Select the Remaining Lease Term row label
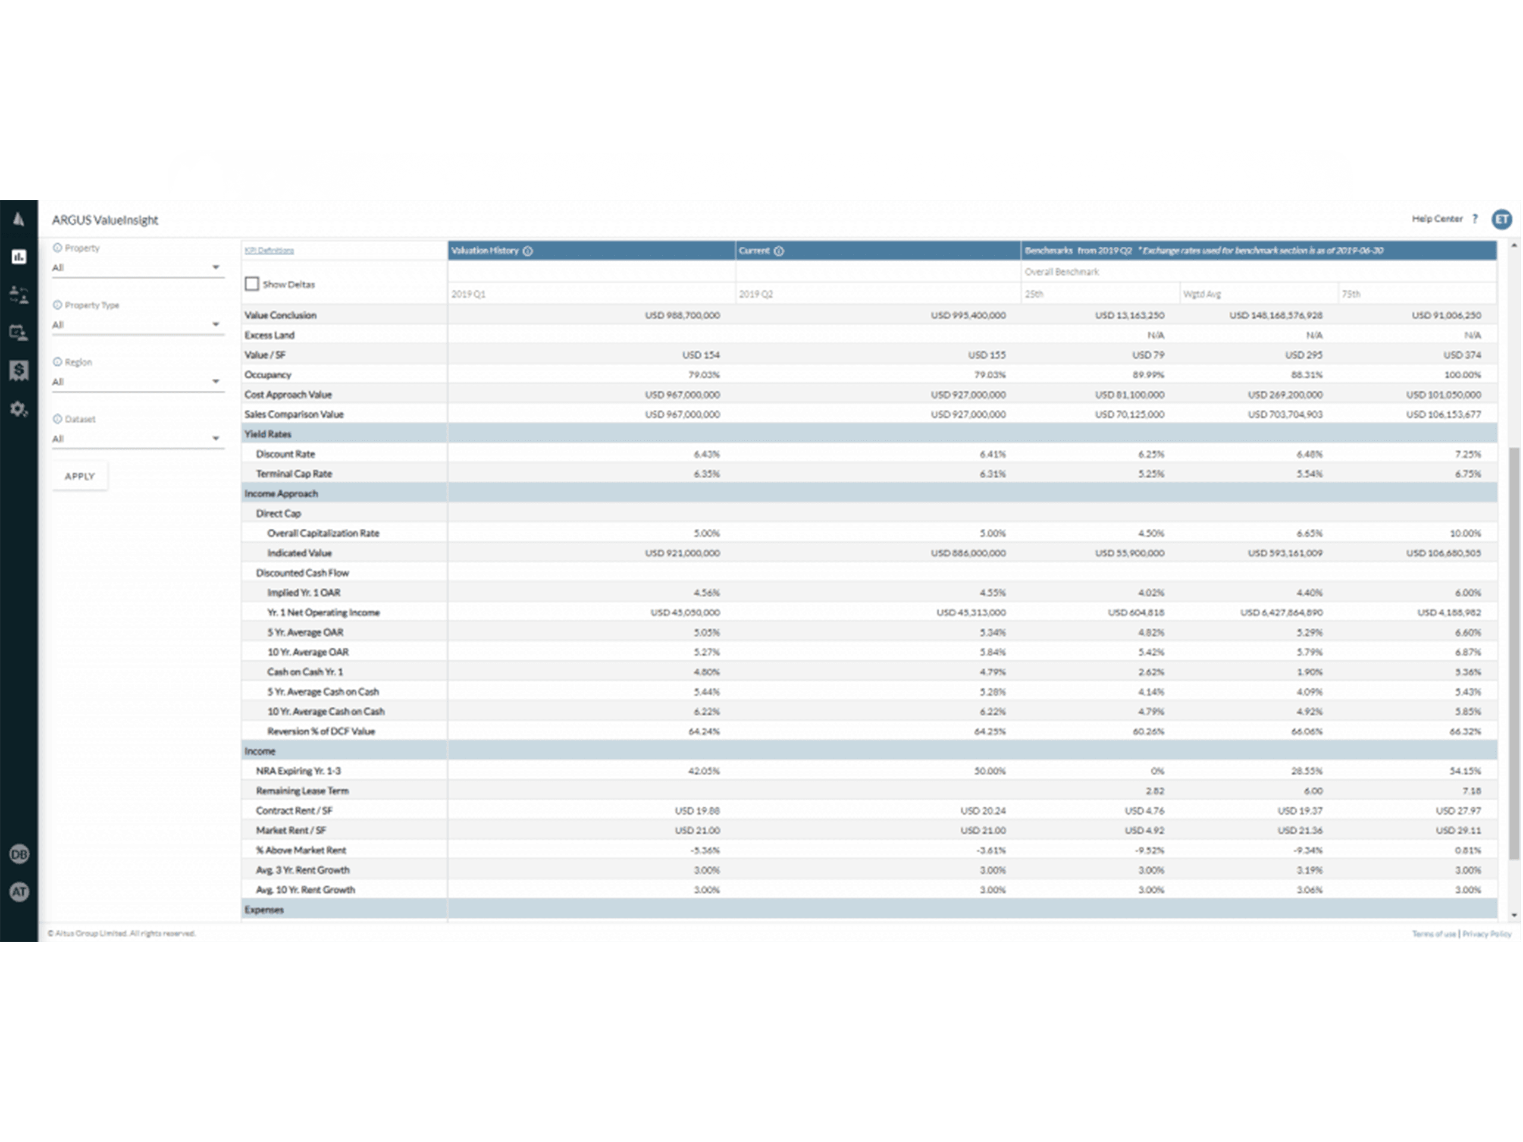1523x1142 pixels. pos(302,791)
